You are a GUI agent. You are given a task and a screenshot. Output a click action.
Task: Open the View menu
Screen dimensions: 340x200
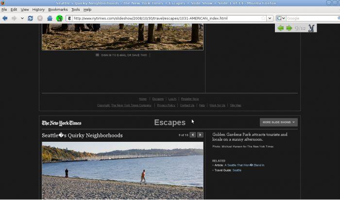pyautogui.click(x=25, y=10)
